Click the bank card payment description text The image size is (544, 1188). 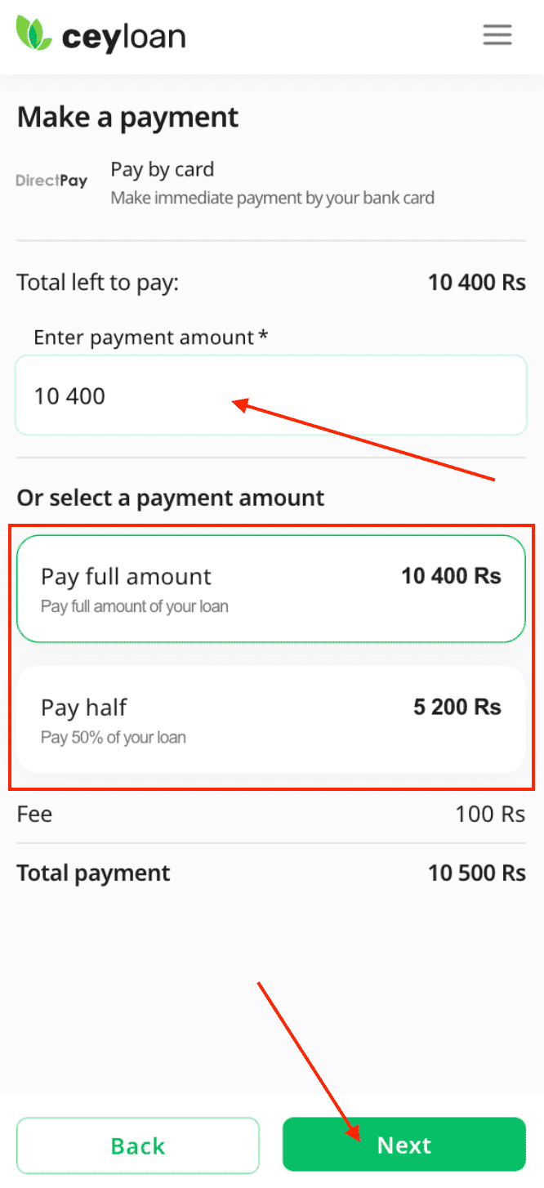click(272, 198)
